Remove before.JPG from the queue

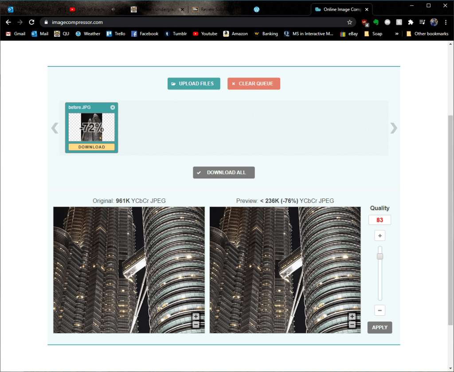point(113,108)
